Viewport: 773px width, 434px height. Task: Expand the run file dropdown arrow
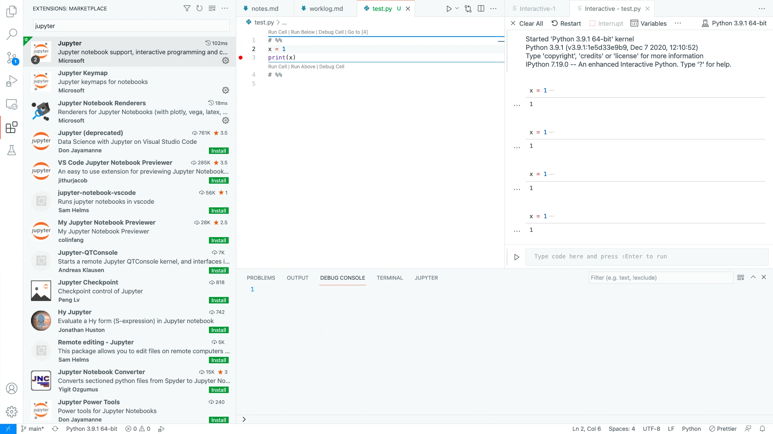457,8
